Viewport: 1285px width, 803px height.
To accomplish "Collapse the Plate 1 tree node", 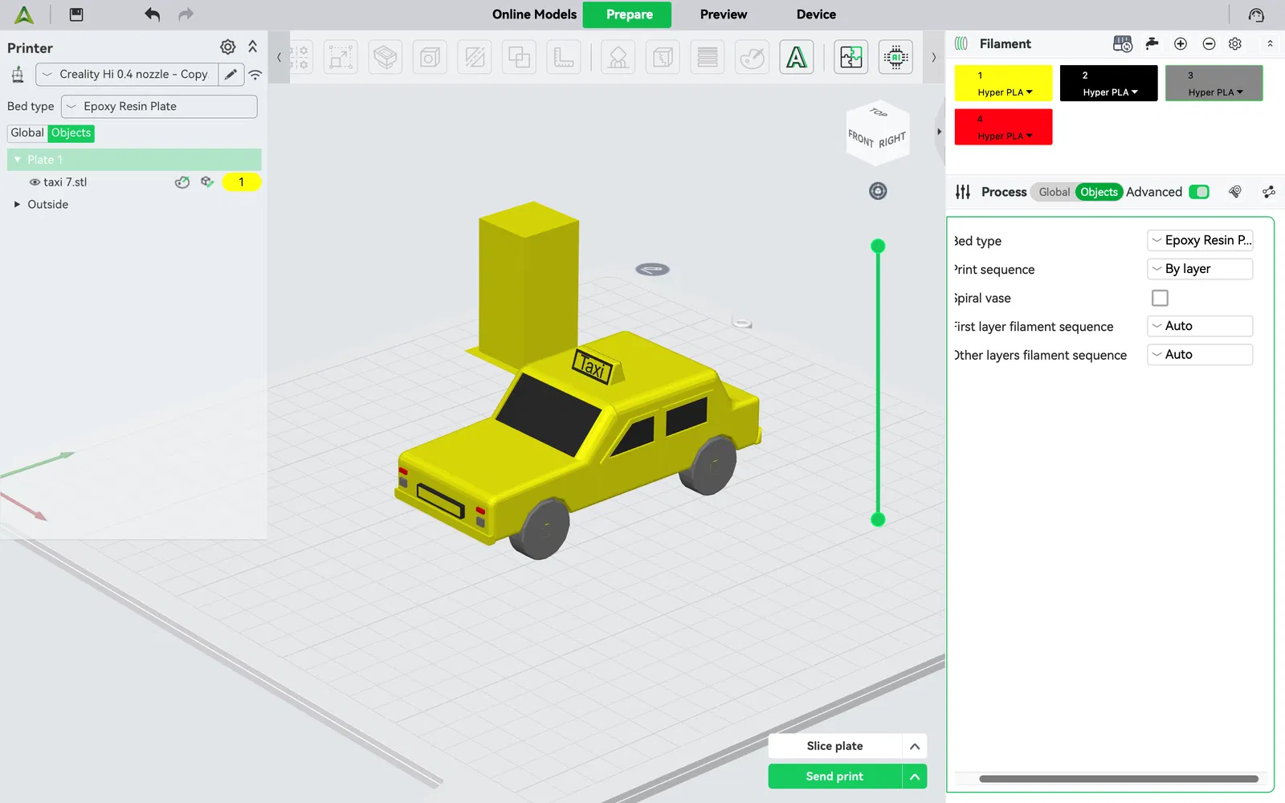I will click(18, 160).
